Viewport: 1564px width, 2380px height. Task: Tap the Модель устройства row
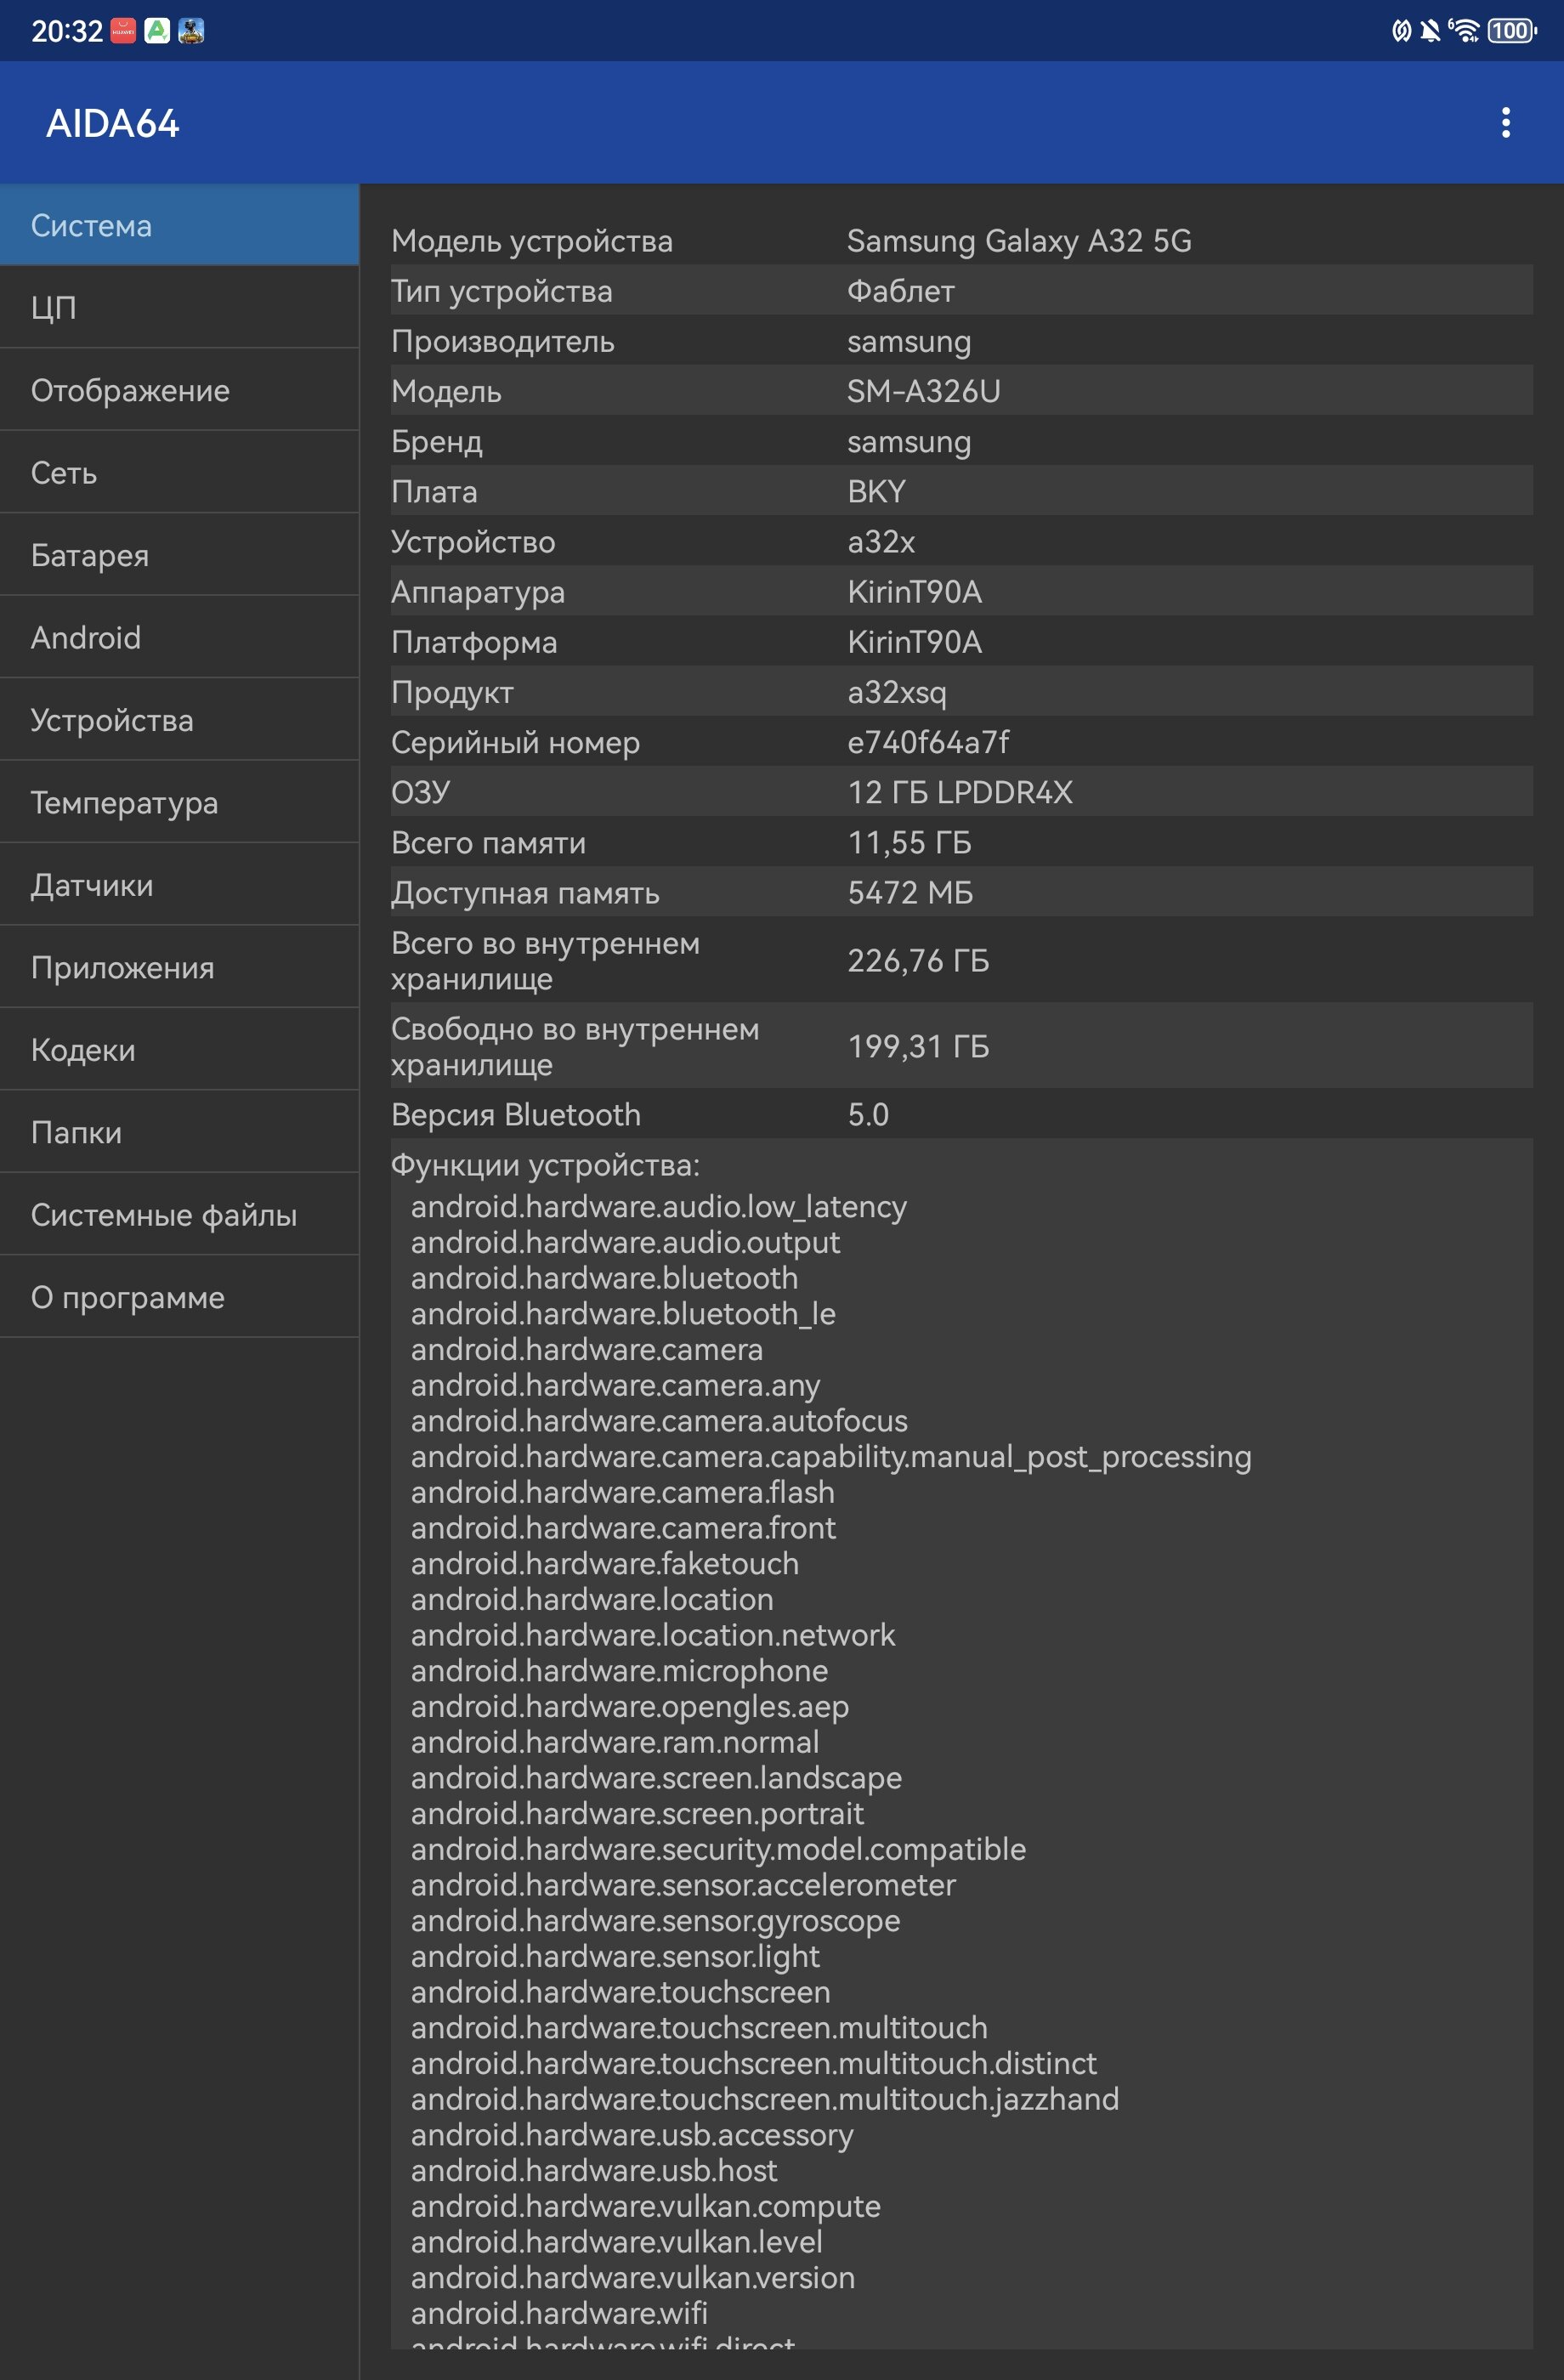click(x=961, y=240)
